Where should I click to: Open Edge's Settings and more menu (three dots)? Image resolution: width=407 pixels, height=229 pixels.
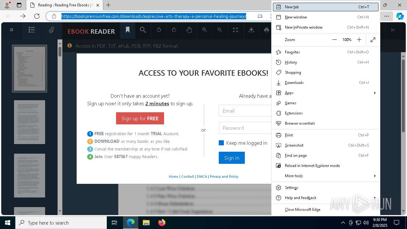(x=386, y=16)
